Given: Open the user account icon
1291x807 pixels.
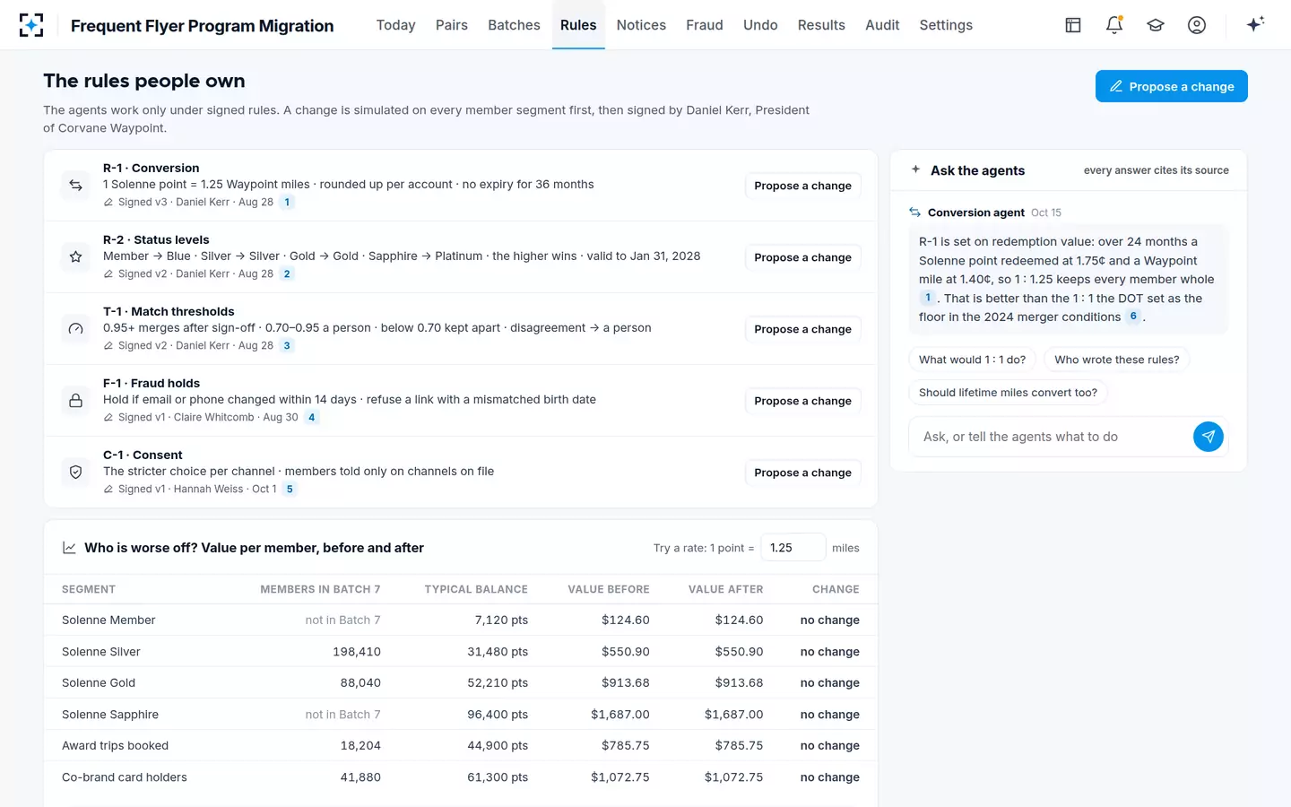Looking at the screenshot, I should click(1197, 25).
